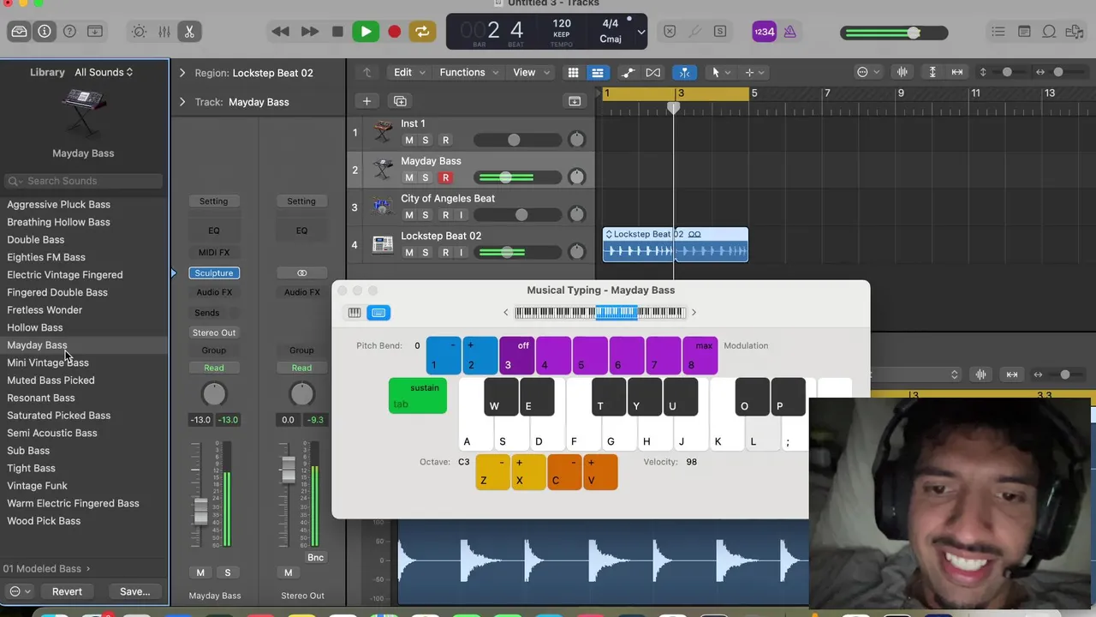Stop playback
Screen dimensions: 1096x617
click(x=337, y=32)
